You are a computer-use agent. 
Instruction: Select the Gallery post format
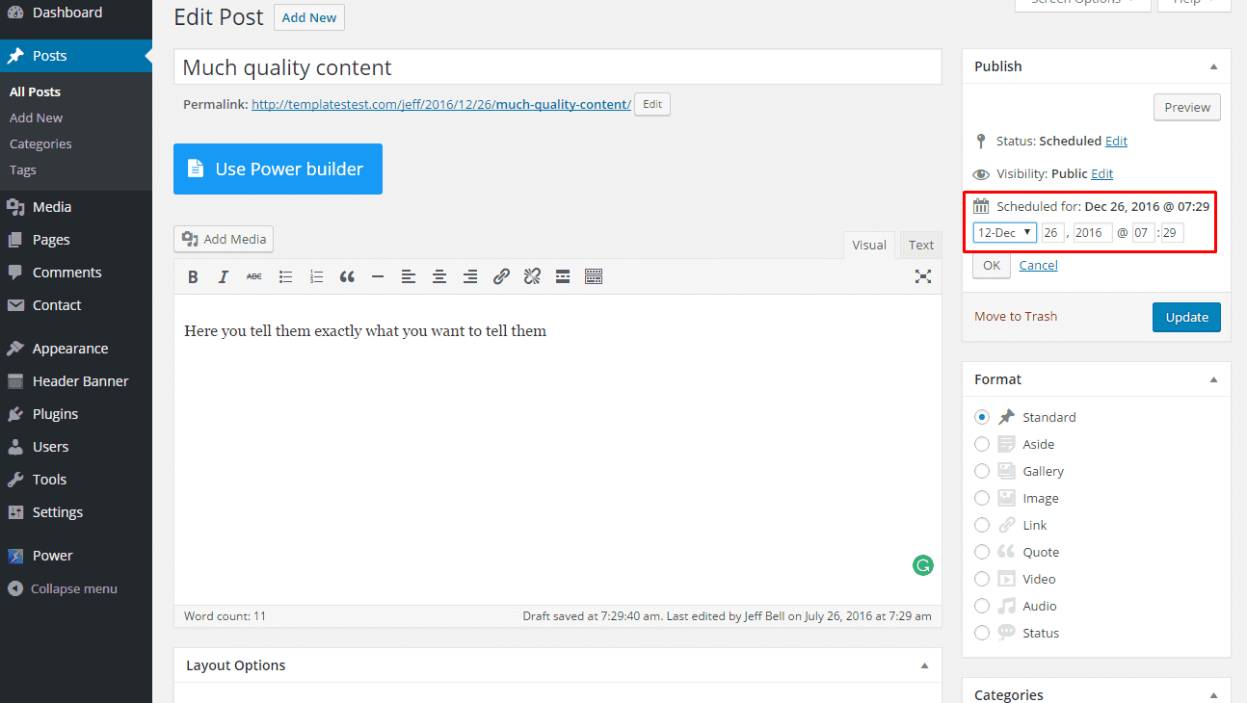coord(982,471)
